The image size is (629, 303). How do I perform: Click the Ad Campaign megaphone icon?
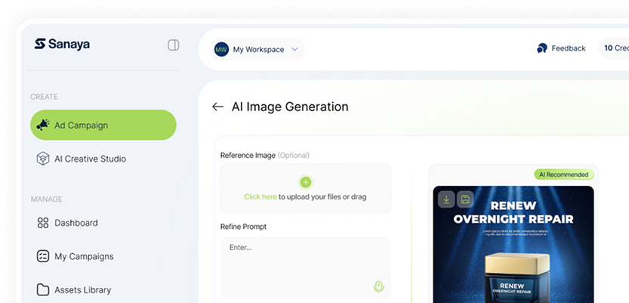click(x=43, y=125)
